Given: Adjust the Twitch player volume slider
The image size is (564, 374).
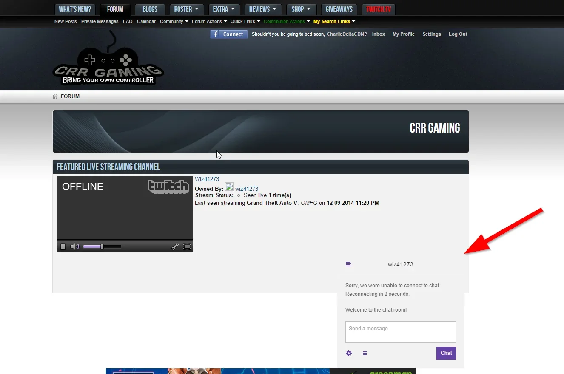Looking at the screenshot, I should [x=102, y=246].
